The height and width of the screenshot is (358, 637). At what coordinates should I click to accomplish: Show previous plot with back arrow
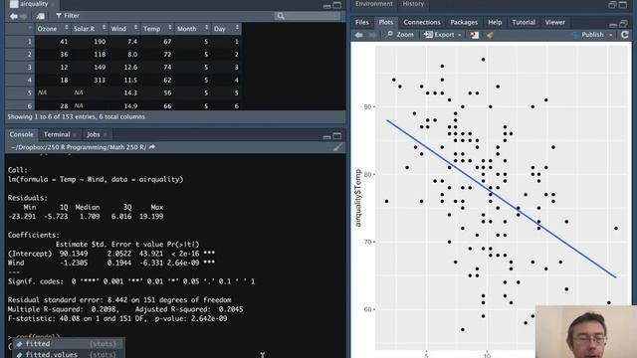coord(358,35)
